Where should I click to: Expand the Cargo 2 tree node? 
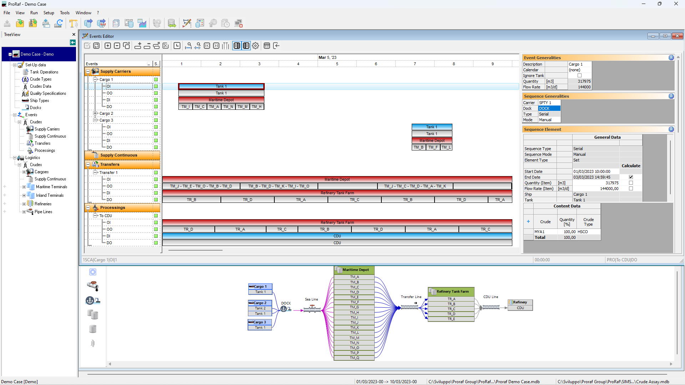pos(95,113)
